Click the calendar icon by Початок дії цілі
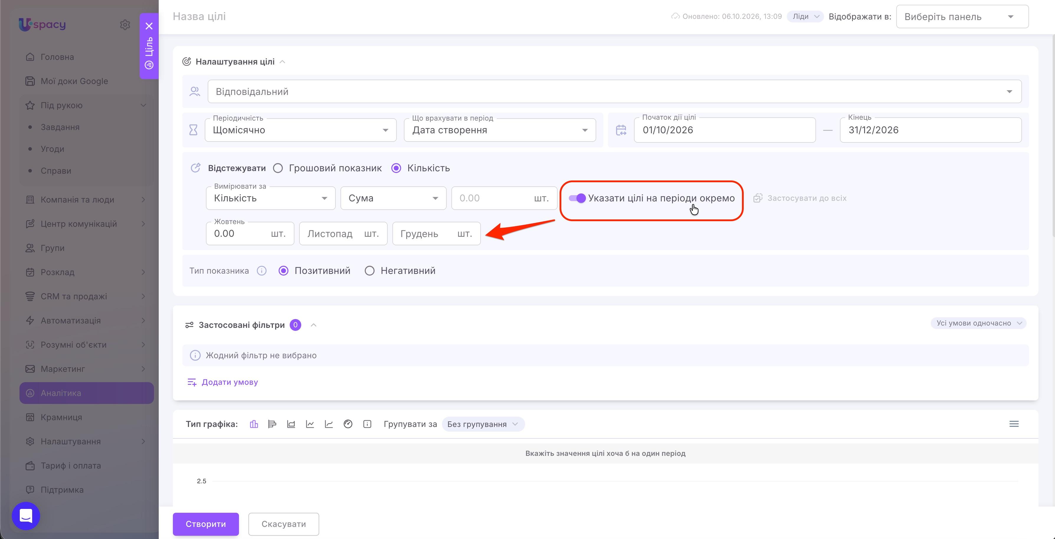Image resolution: width=1055 pixels, height=539 pixels. [621, 130]
